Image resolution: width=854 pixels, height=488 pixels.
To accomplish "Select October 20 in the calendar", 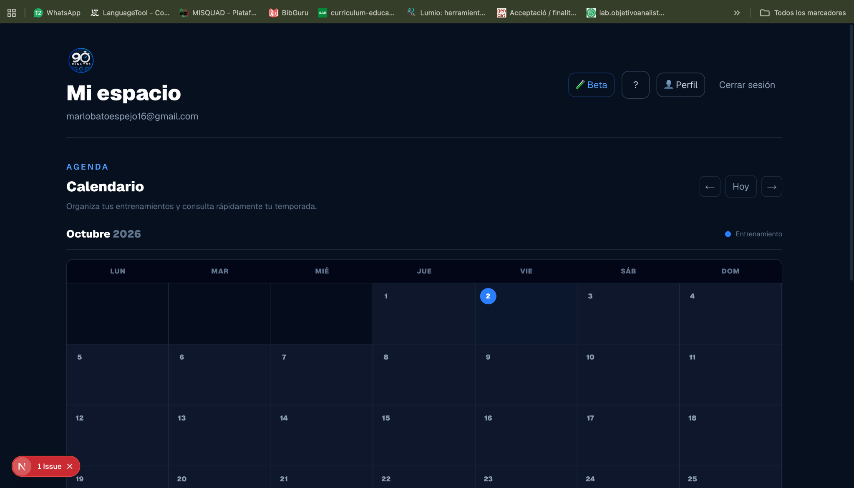I will point(219,478).
